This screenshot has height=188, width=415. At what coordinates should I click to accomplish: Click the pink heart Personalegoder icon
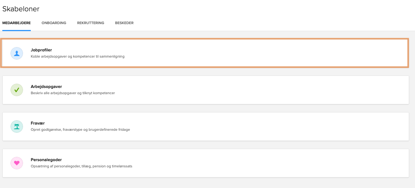click(17, 163)
